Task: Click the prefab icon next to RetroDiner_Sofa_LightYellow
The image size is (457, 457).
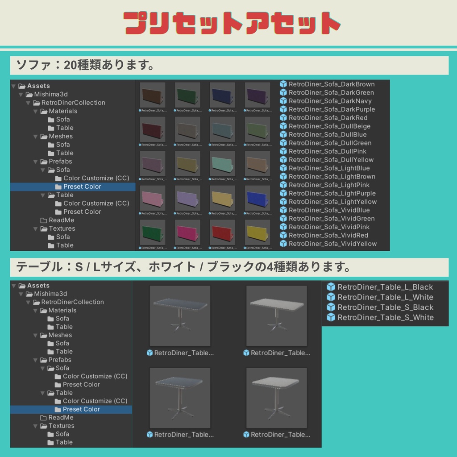Action: pyautogui.click(x=283, y=202)
